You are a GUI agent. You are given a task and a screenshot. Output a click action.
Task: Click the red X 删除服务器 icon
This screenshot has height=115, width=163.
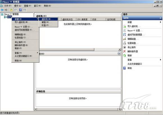(124, 51)
